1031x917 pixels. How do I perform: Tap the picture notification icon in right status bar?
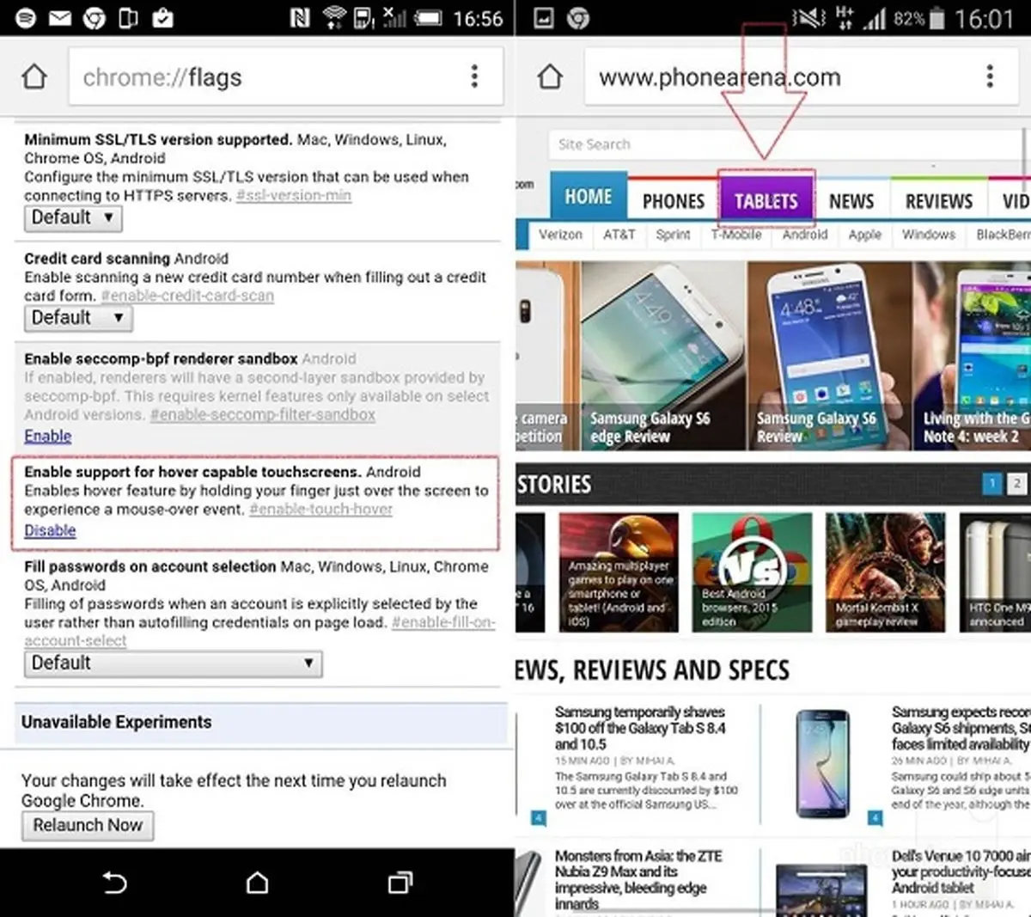pos(543,18)
